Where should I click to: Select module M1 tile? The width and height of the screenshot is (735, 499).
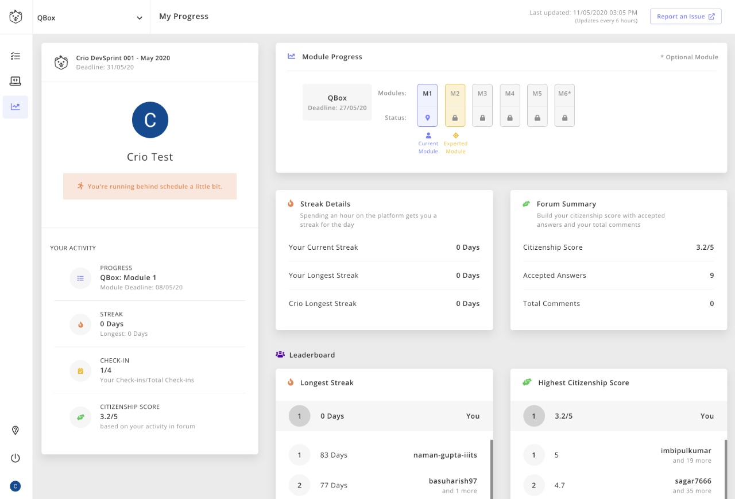427,105
